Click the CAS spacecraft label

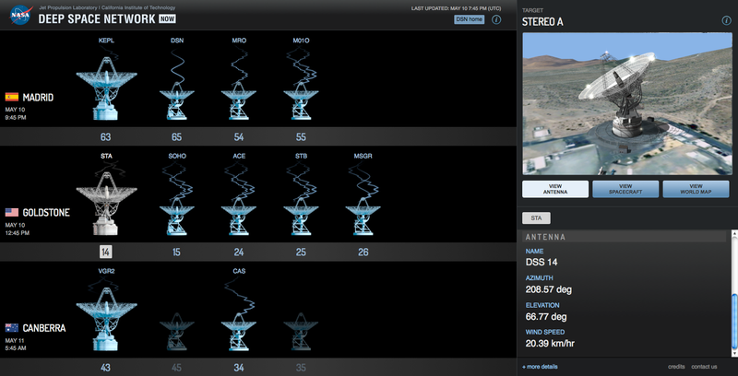(239, 271)
